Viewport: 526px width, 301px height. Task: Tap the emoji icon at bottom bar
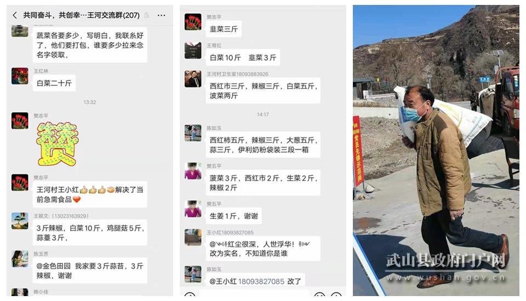[319, 296]
